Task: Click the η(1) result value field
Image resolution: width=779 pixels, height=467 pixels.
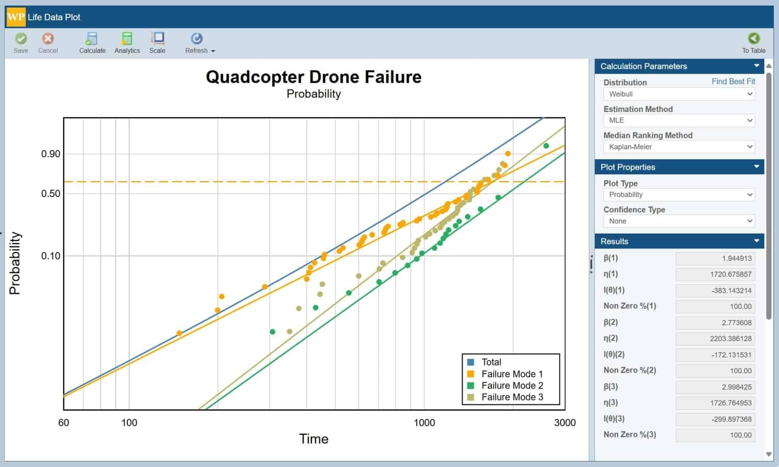Action: coord(715,274)
